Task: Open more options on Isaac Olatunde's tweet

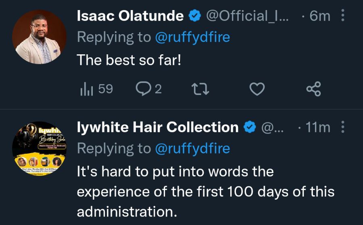Action: (343, 16)
